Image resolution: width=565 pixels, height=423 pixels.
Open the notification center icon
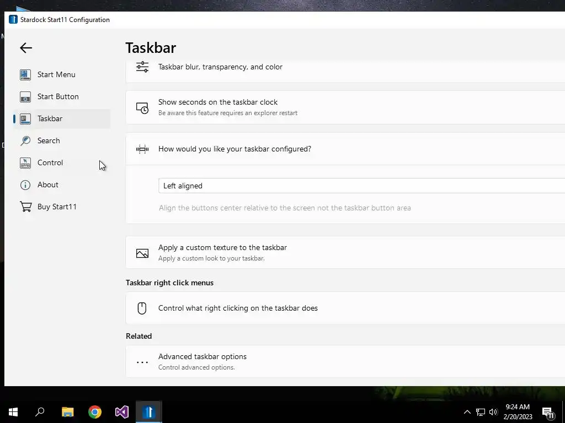point(548,412)
